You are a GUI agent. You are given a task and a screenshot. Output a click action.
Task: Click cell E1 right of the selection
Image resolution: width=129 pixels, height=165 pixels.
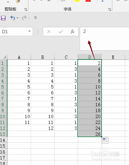coord(113,63)
